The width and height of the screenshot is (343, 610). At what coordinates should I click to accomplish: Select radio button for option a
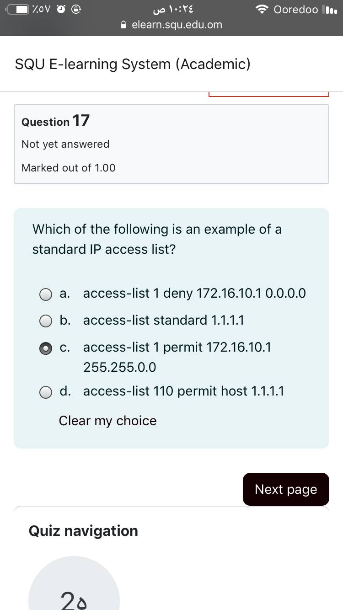(46, 294)
